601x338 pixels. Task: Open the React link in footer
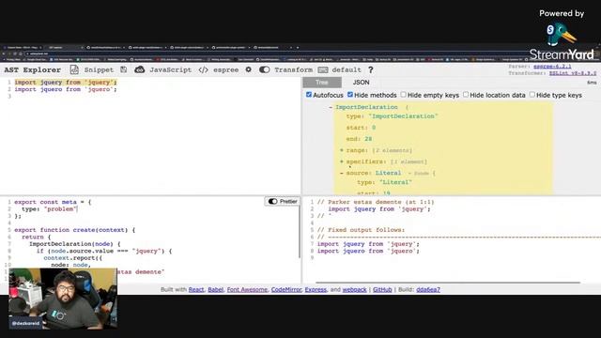(196, 290)
